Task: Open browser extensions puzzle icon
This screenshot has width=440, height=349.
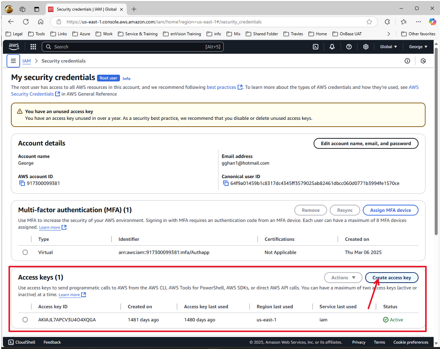Action: coord(387,22)
